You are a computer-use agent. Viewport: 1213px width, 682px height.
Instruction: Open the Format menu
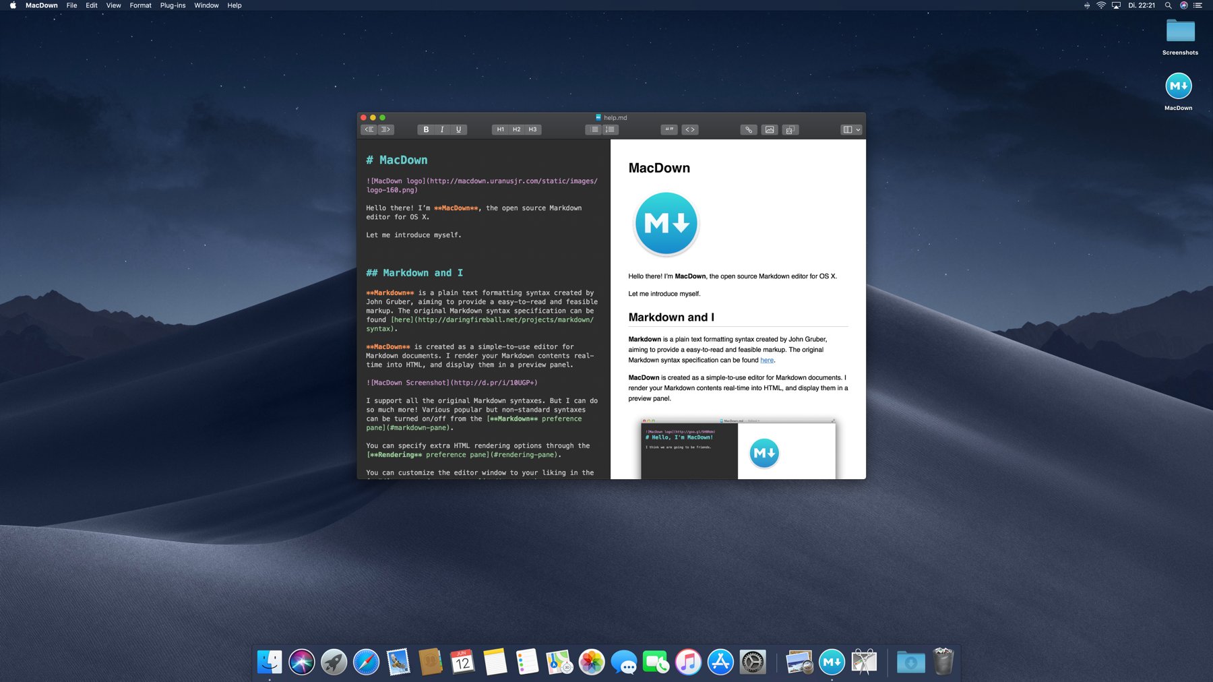140,5
